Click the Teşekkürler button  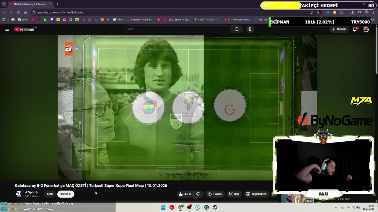(256, 194)
